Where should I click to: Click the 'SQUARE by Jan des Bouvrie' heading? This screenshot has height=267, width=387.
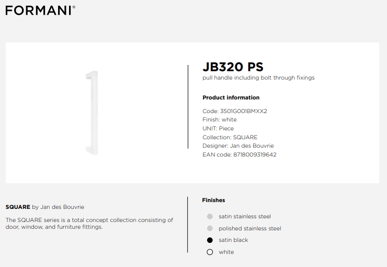[x=45, y=207]
